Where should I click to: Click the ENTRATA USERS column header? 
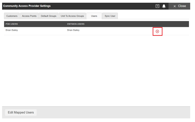click(76, 24)
